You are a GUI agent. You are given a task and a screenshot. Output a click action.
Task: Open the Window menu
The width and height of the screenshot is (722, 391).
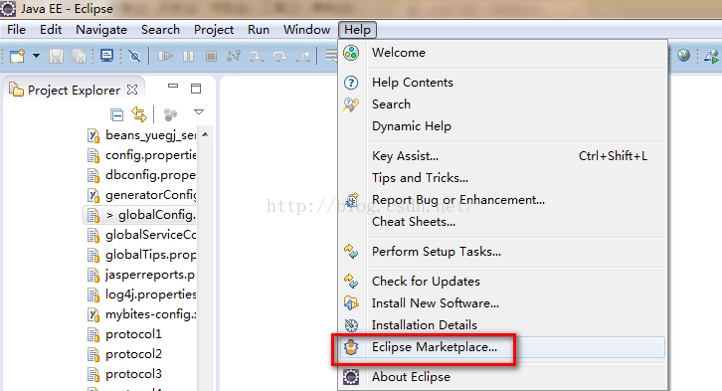[x=306, y=30]
